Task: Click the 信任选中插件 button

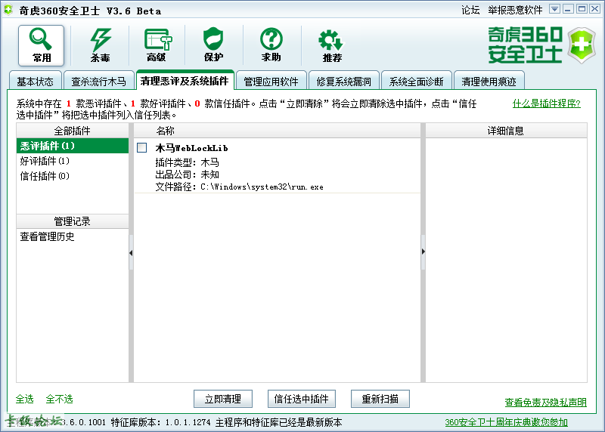Action: tap(301, 399)
